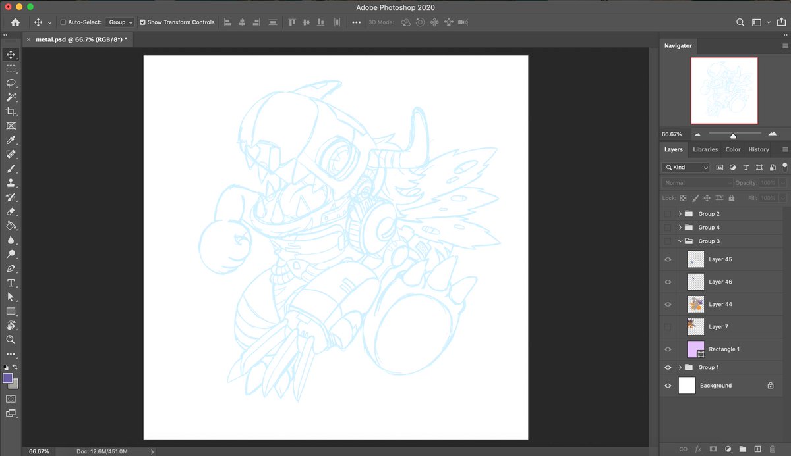This screenshot has height=456, width=791.
Task: Show Layer 7 via its visibility box
Action: pyautogui.click(x=668, y=326)
